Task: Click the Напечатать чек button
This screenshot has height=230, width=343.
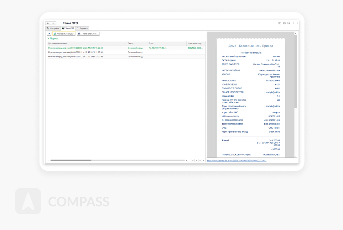Action: (x=88, y=33)
